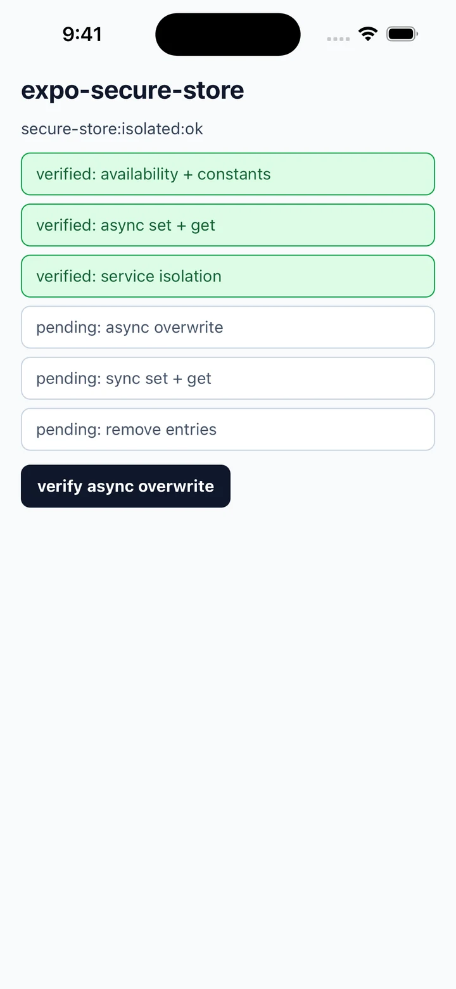Tap the secure-store:isolated:ok status text
This screenshot has width=456, height=989.
(x=112, y=129)
